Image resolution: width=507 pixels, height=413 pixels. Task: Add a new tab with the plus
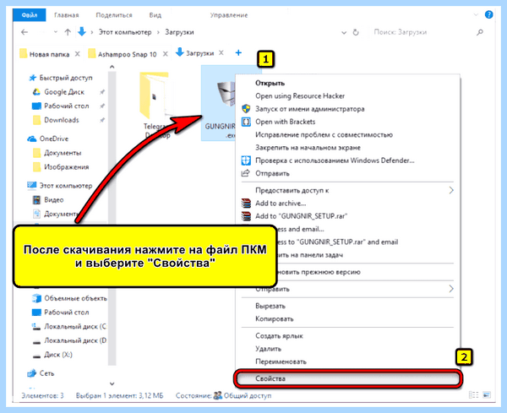(x=238, y=52)
